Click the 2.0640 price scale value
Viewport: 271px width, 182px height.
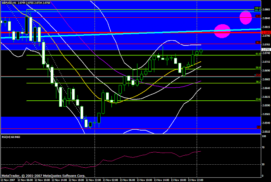[x=266, y=88]
